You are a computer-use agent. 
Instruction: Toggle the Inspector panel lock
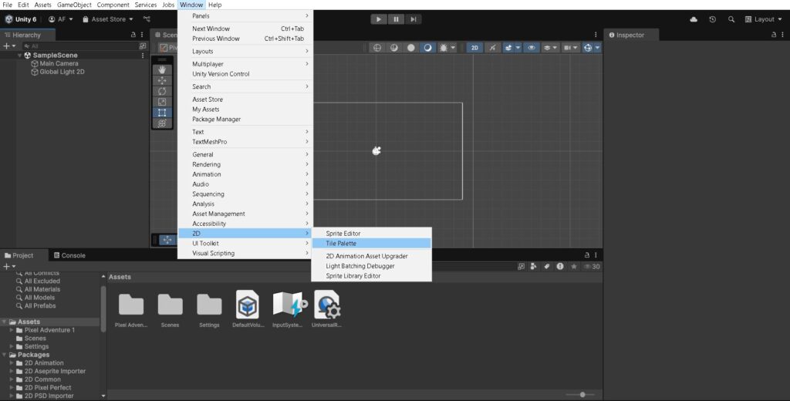coord(774,35)
